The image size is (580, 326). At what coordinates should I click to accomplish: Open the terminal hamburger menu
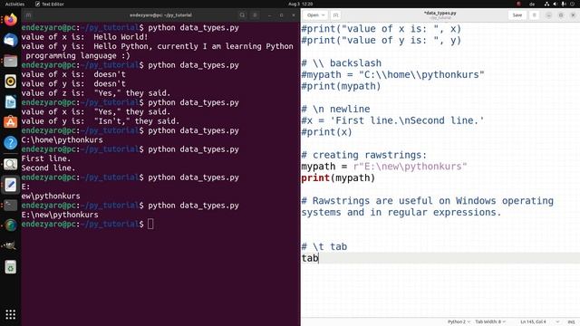255,15
